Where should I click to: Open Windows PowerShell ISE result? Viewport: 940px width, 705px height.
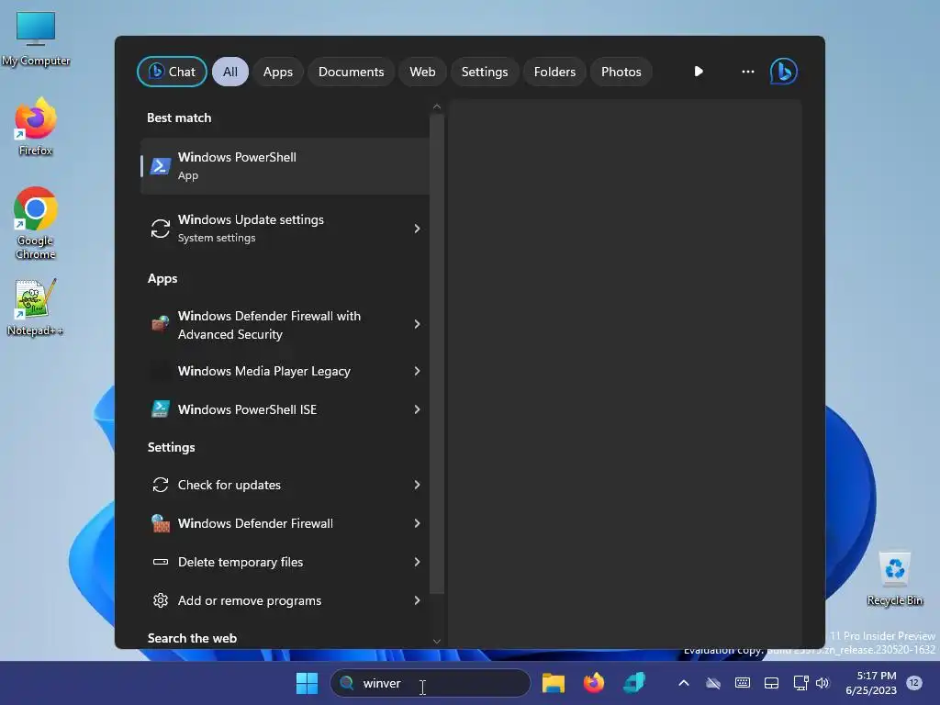(285, 409)
